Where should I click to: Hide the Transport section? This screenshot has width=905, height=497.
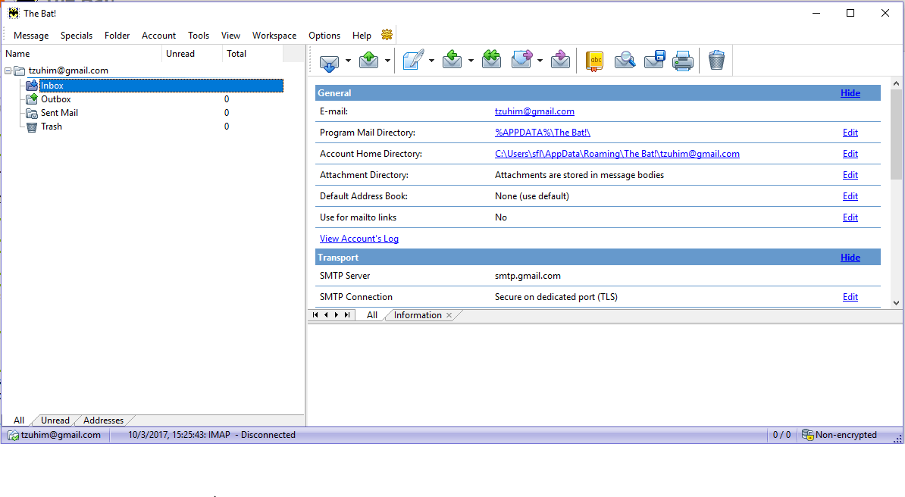pyautogui.click(x=850, y=258)
